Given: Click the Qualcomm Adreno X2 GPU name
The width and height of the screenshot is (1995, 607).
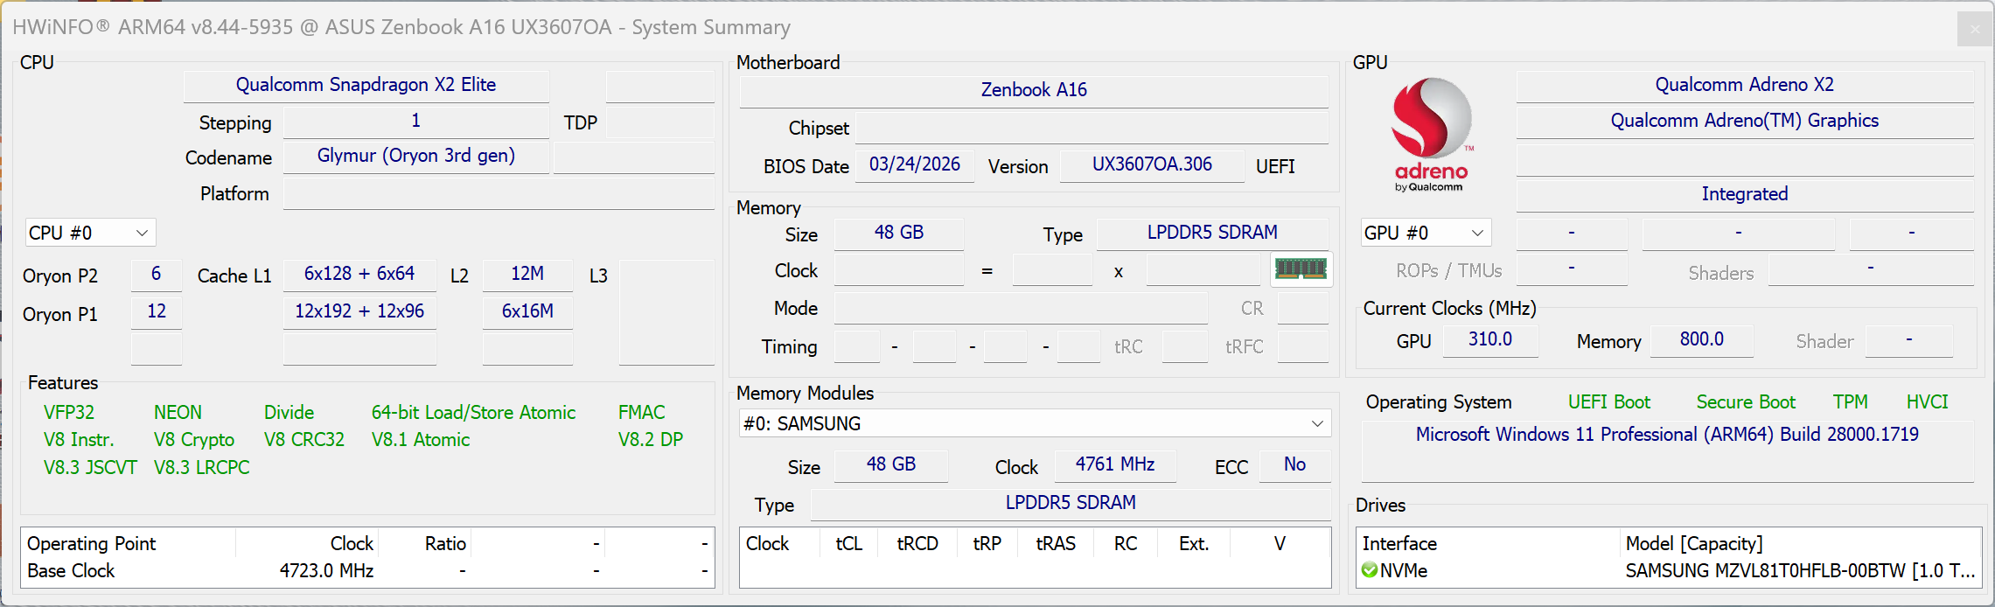Looking at the screenshot, I should point(1744,85).
